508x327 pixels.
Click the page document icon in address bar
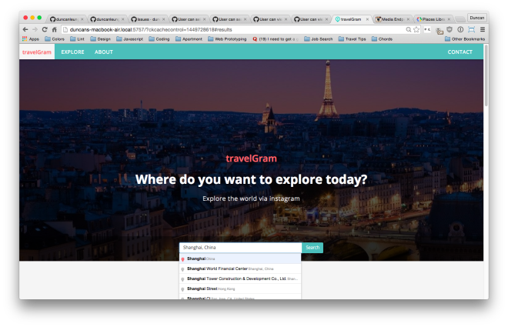click(x=65, y=29)
